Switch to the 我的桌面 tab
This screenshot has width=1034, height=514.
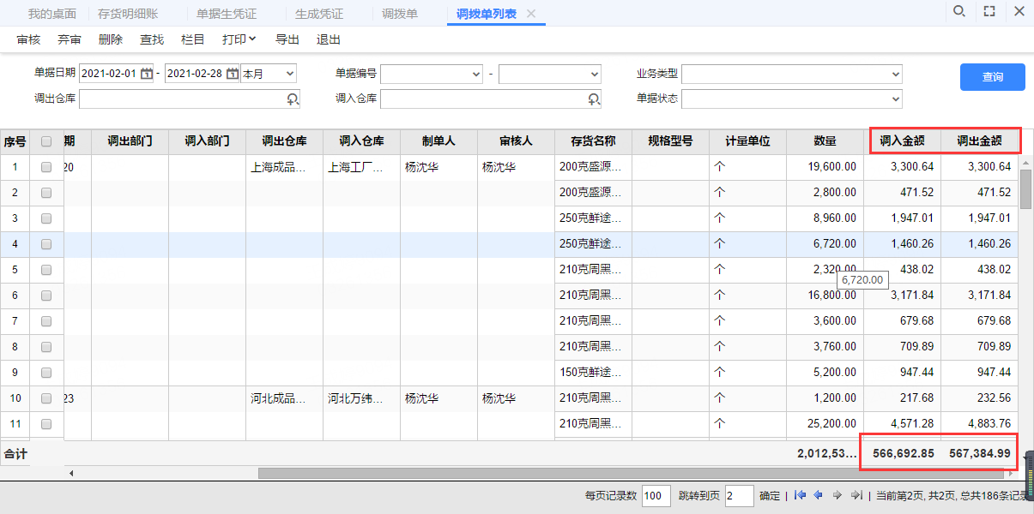pos(52,14)
